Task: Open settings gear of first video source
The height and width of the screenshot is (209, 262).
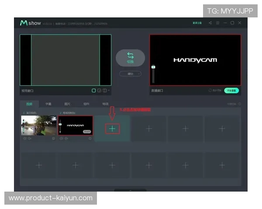Action: coord(53,138)
